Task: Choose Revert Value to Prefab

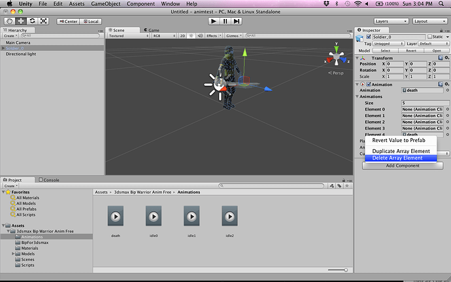Action: (x=401, y=140)
